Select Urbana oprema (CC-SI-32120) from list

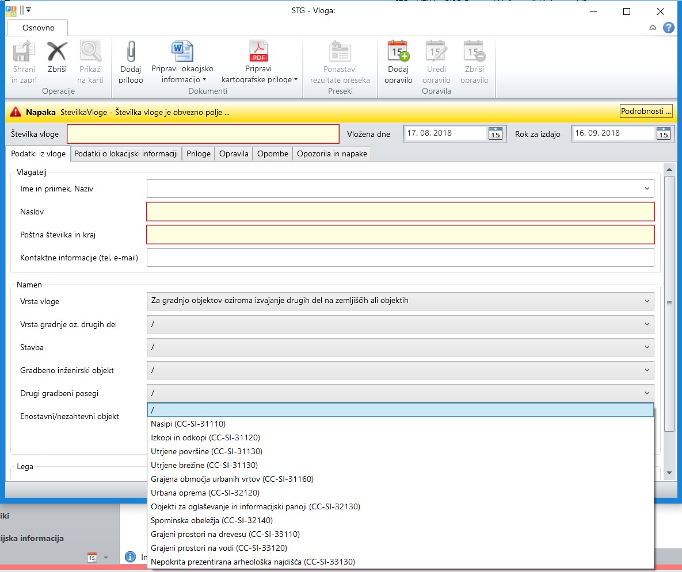pos(205,493)
